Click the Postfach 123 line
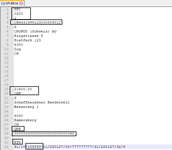This screenshot has width=172, height=150. click(28, 40)
